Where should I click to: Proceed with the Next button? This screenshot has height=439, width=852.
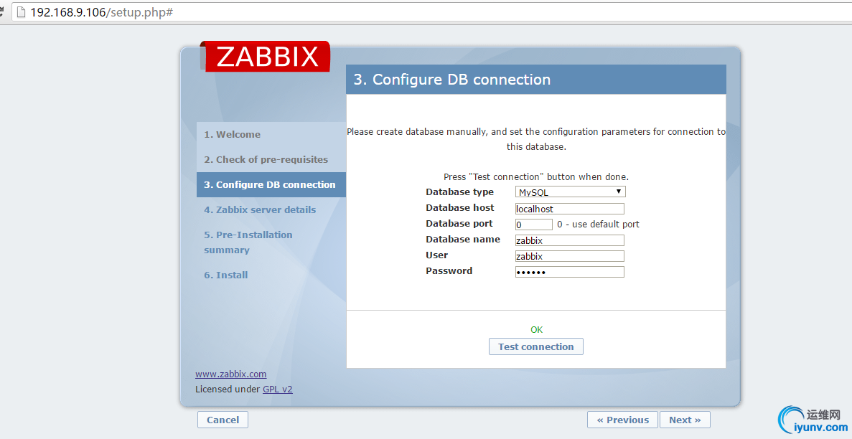click(685, 420)
